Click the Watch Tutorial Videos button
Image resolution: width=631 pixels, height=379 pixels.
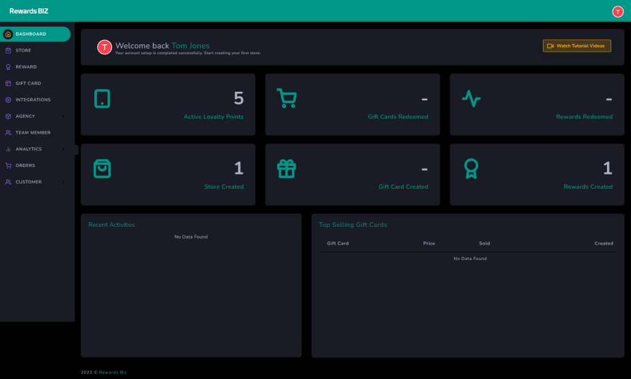(577, 46)
